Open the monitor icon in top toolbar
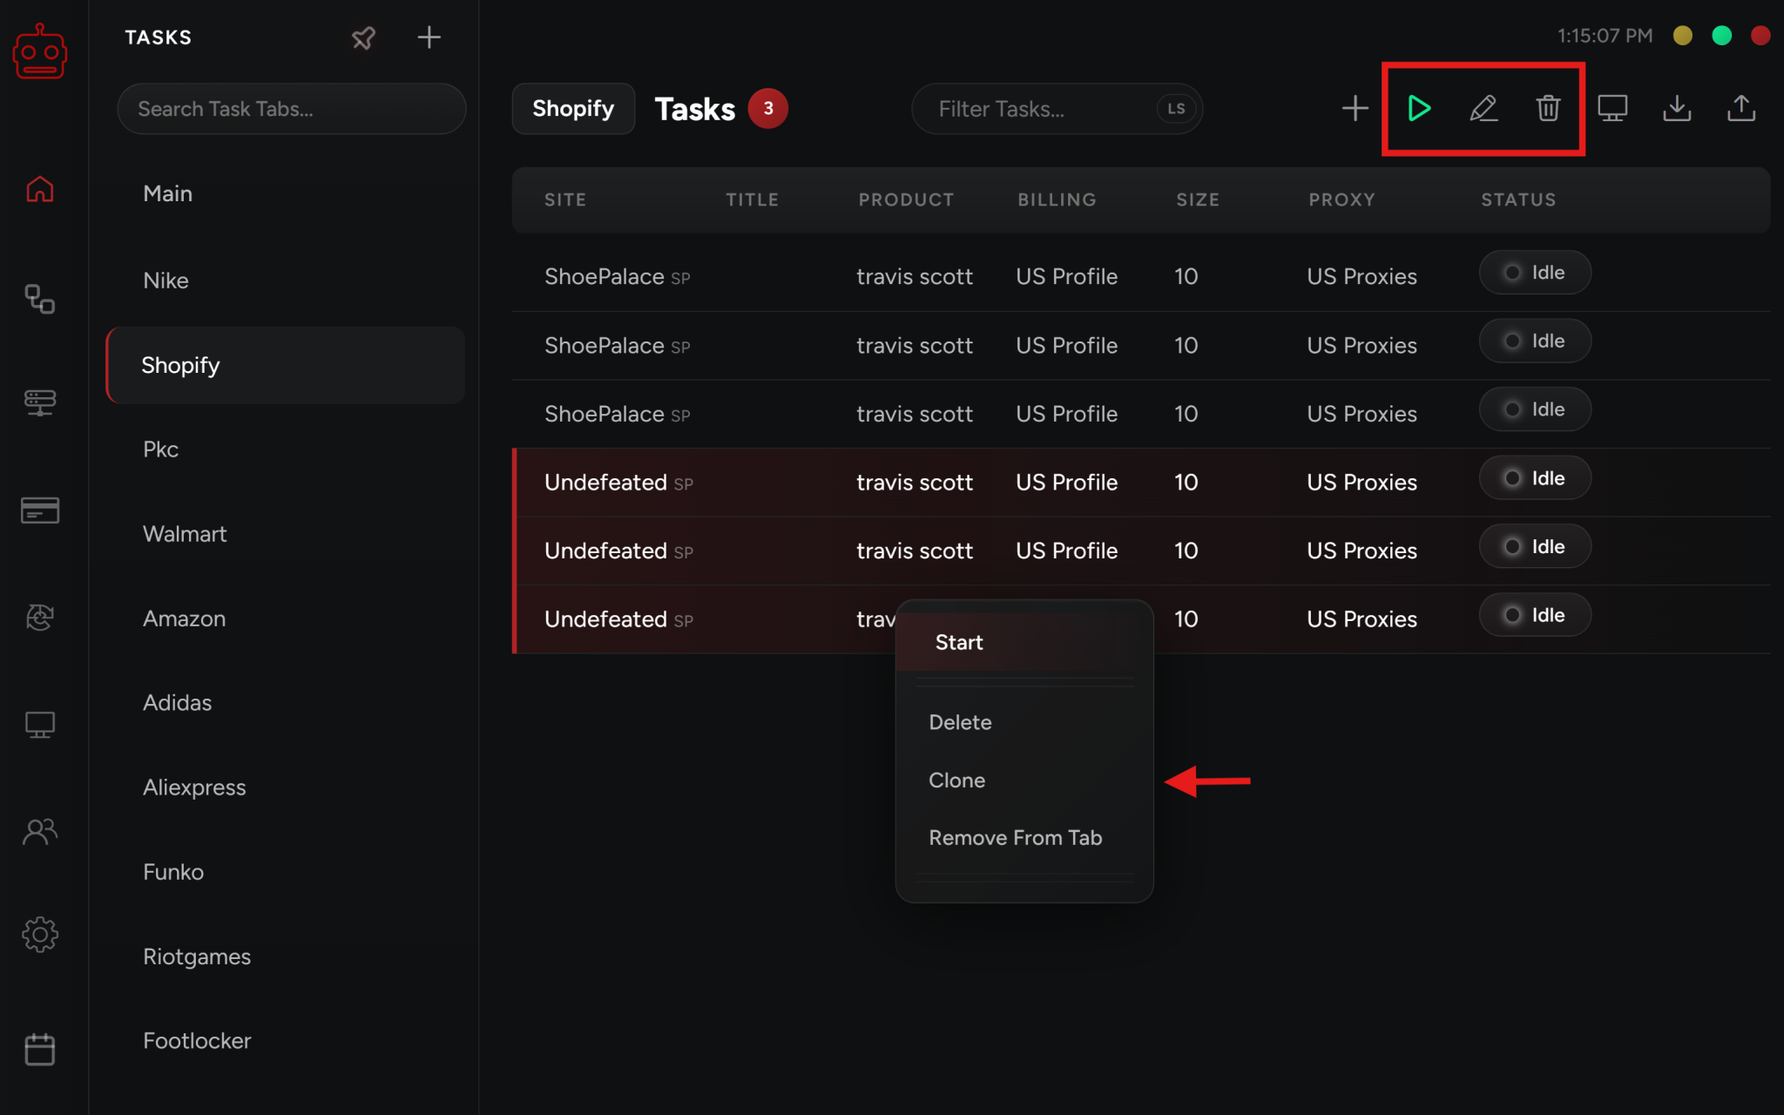The width and height of the screenshot is (1784, 1115). pyautogui.click(x=1612, y=109)
